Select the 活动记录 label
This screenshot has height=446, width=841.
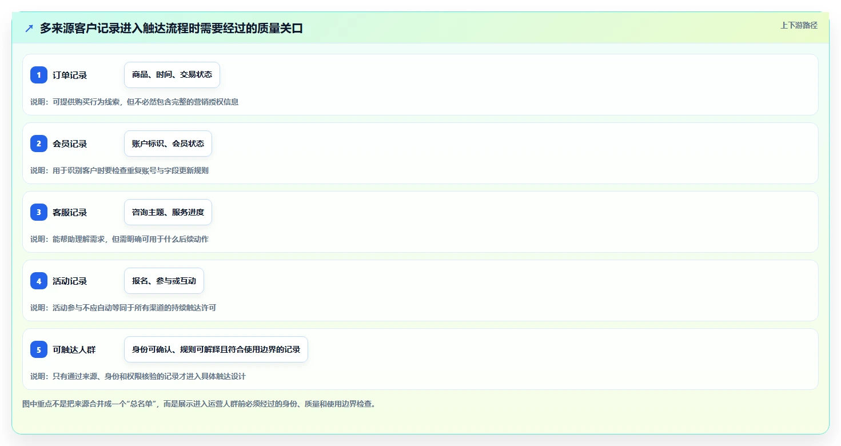70,281
